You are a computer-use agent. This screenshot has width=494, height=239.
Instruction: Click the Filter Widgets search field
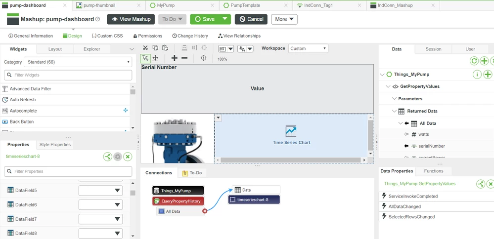[x=68, y=75]
